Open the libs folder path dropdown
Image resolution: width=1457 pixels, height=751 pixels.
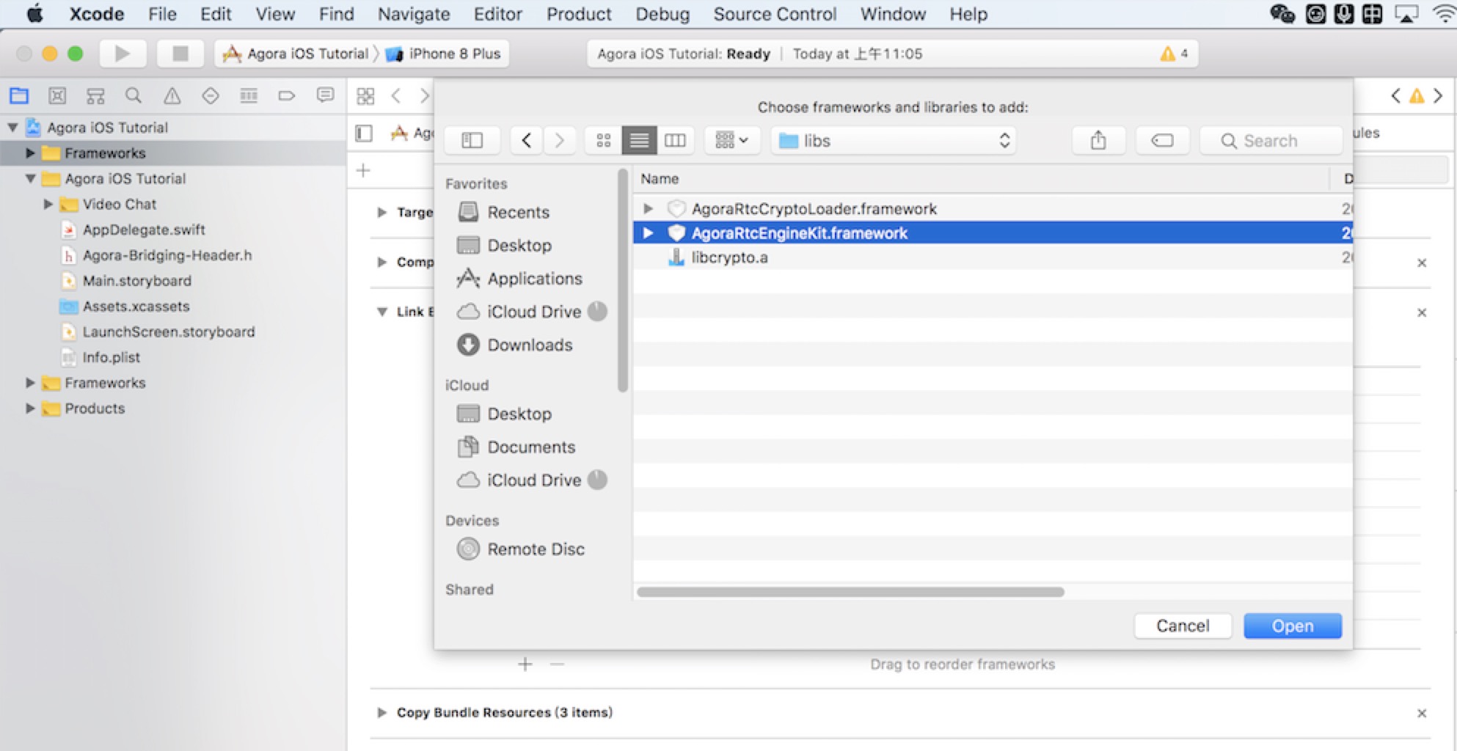894,140
